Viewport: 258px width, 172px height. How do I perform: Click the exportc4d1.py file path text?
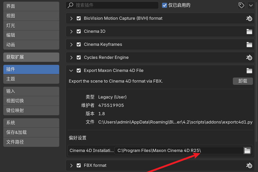[x=175, y=122]
